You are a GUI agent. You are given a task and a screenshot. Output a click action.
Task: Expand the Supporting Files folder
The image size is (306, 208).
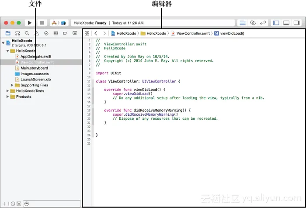pyautogui.click(x=12, y=85)
